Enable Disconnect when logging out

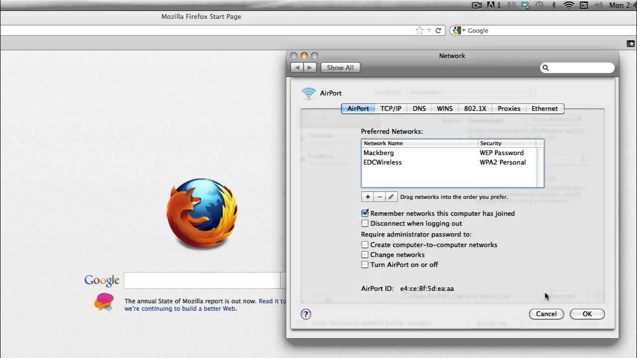tap(365, 223)
